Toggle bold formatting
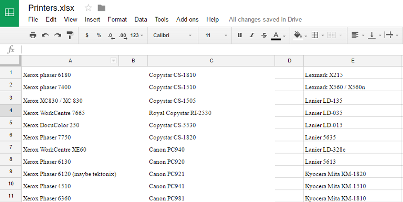403x202 pixels. coord(240,35)
